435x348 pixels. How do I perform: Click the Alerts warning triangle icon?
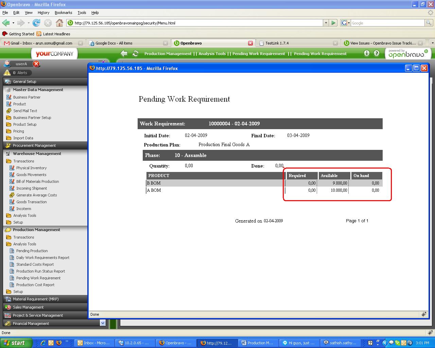pyautogui.click(x=7, y=73)
